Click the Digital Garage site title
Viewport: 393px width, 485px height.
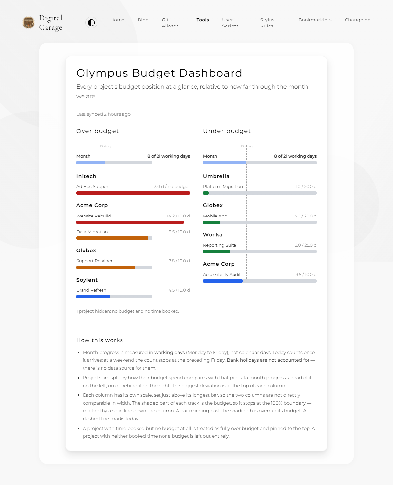(50, 23)
